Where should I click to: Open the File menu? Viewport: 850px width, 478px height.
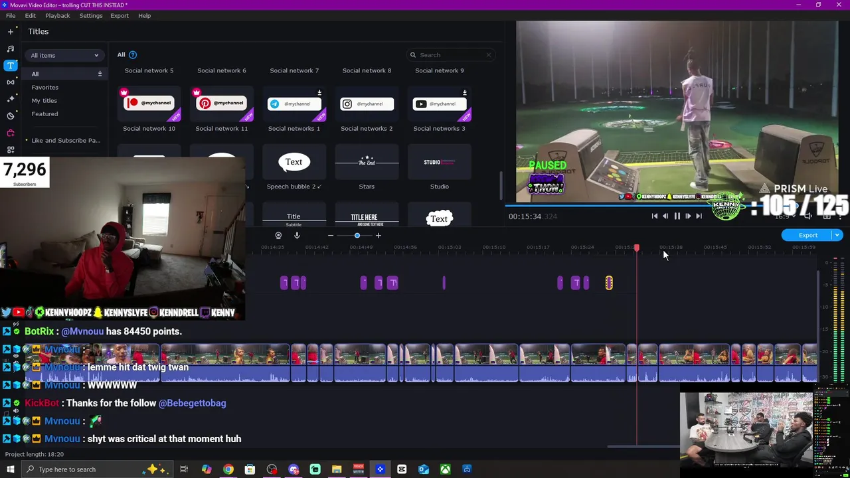pyautogui.click(x=11, y=15)
